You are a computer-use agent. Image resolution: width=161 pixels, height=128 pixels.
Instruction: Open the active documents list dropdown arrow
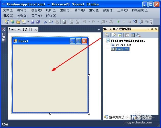[99, 30]
